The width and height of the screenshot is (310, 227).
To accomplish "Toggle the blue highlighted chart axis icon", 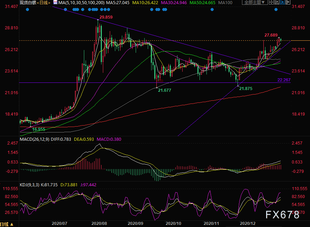I will click(x=282, y=2).
